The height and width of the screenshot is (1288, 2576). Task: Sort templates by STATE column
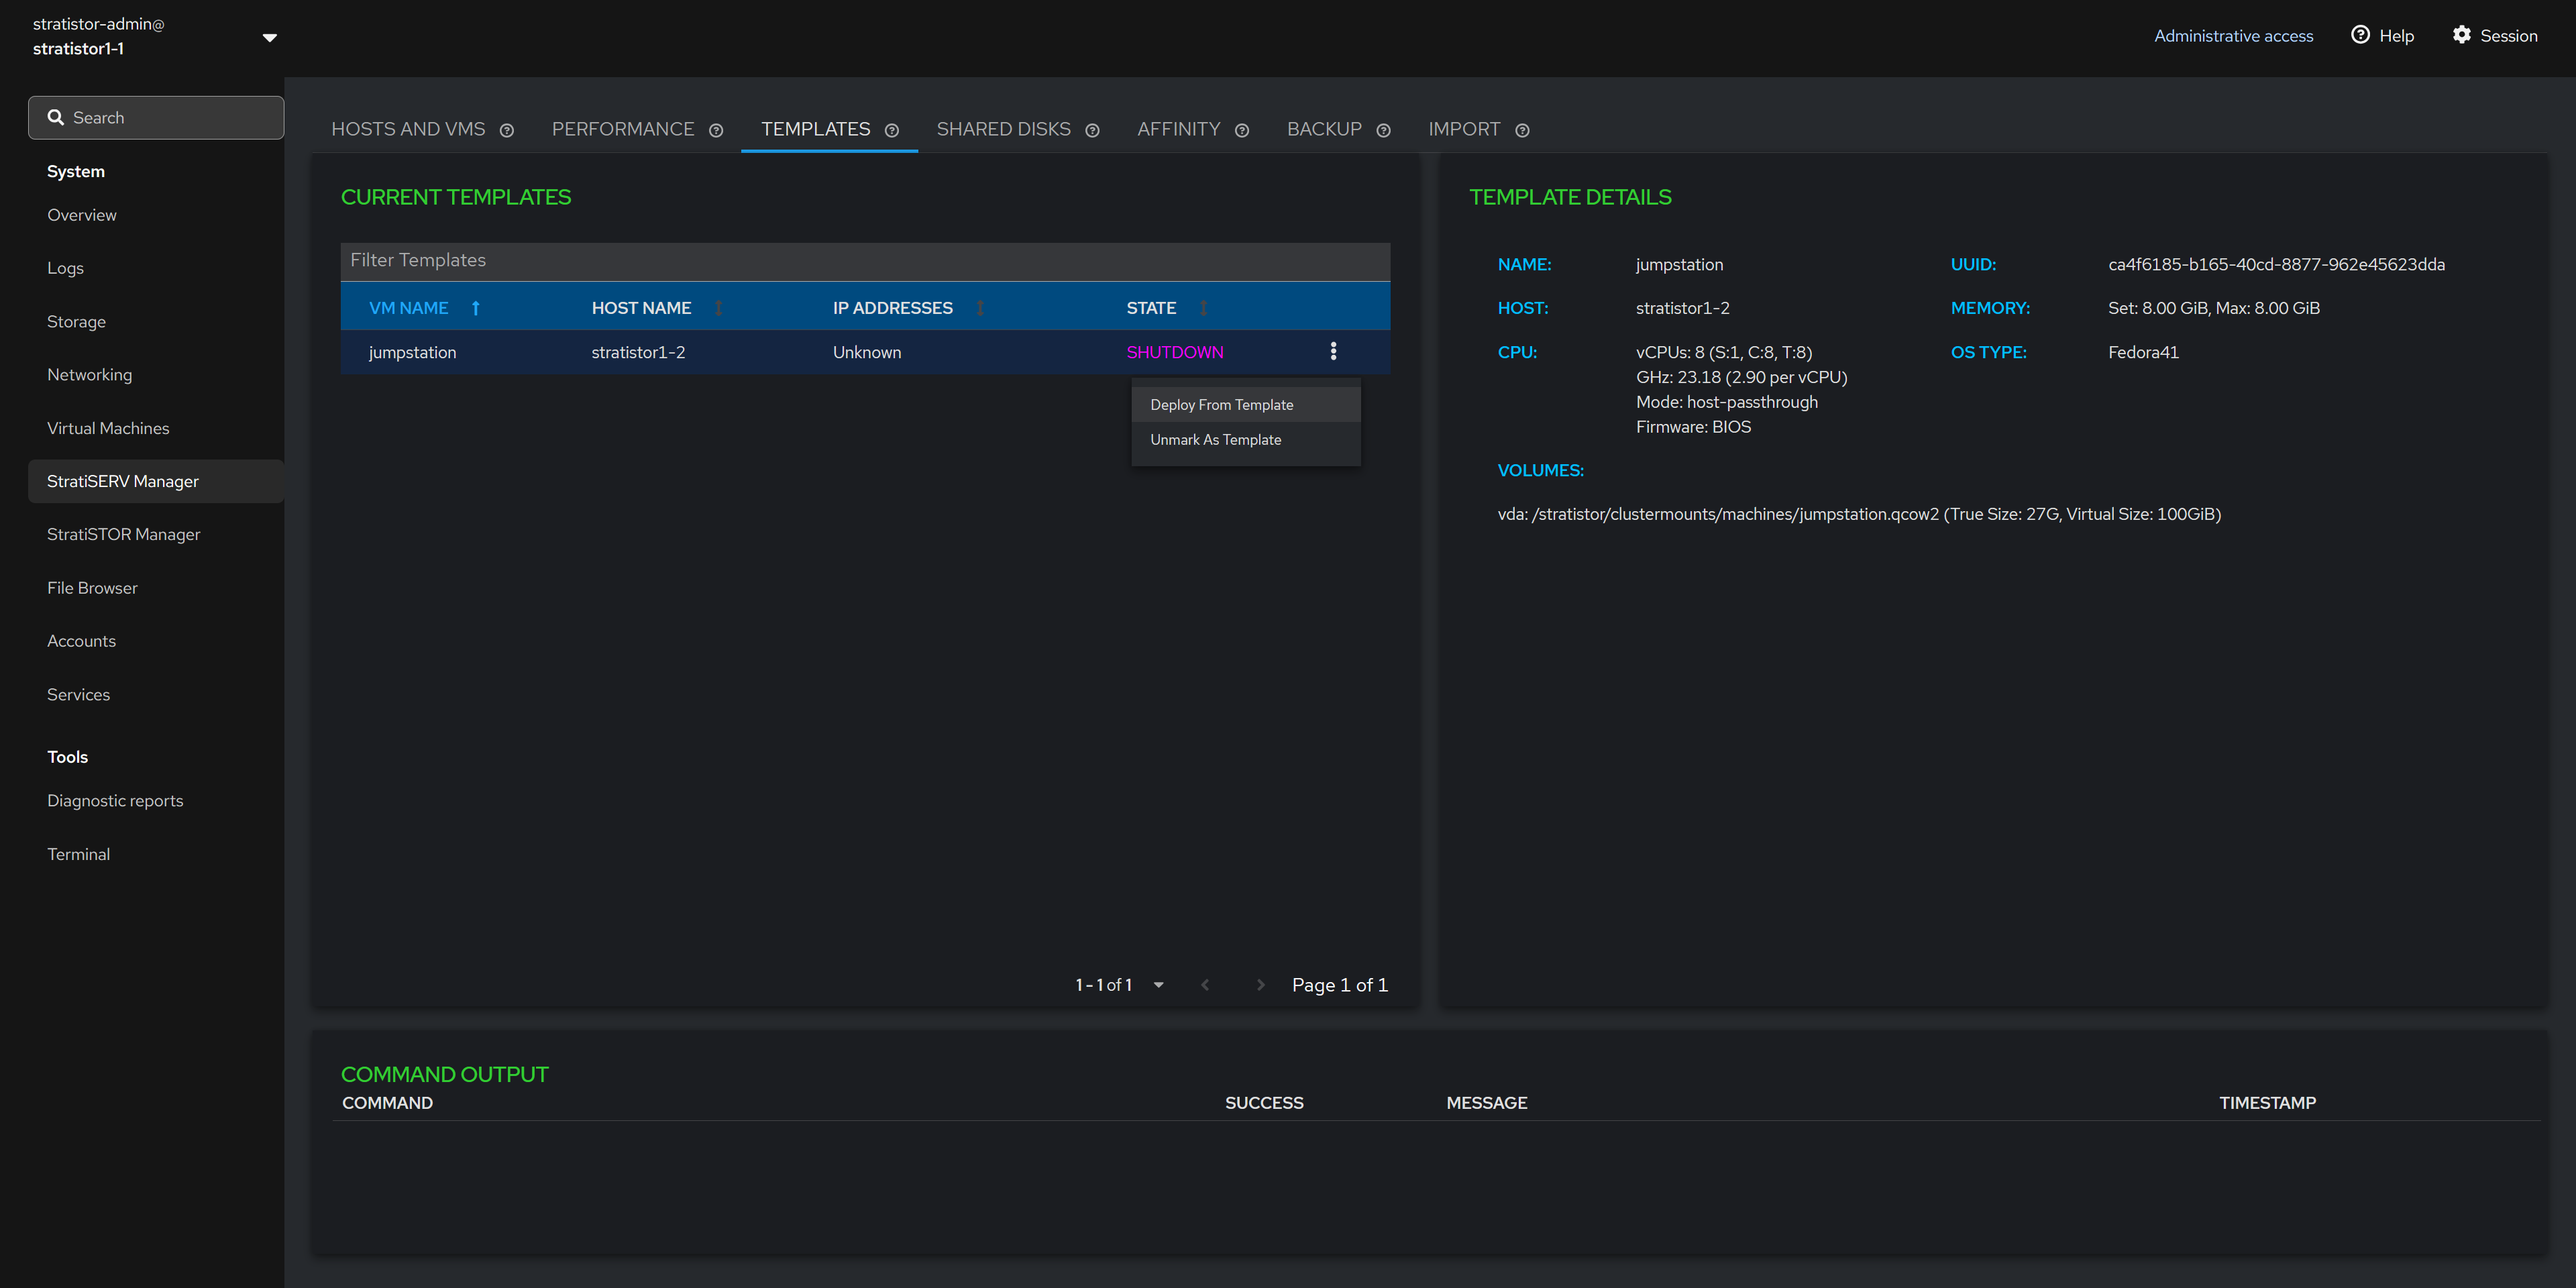point(1203,308)
